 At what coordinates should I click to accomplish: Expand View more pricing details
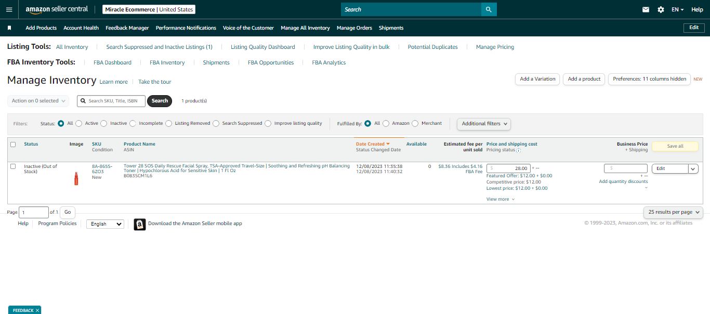(501, 199)
